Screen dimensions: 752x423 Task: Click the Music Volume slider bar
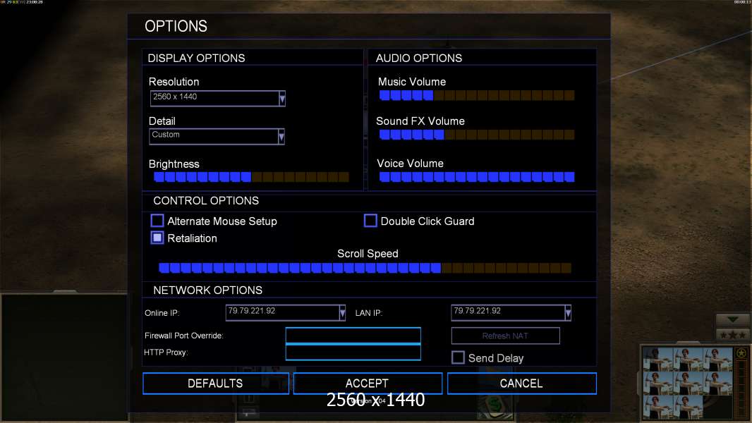pyautogui.click(x=476, y=95)
